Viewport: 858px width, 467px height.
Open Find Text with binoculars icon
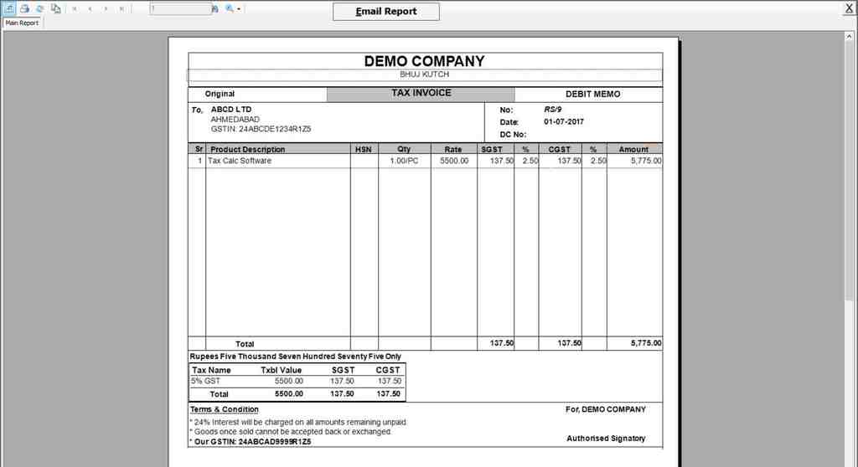(x=214, y=8)
